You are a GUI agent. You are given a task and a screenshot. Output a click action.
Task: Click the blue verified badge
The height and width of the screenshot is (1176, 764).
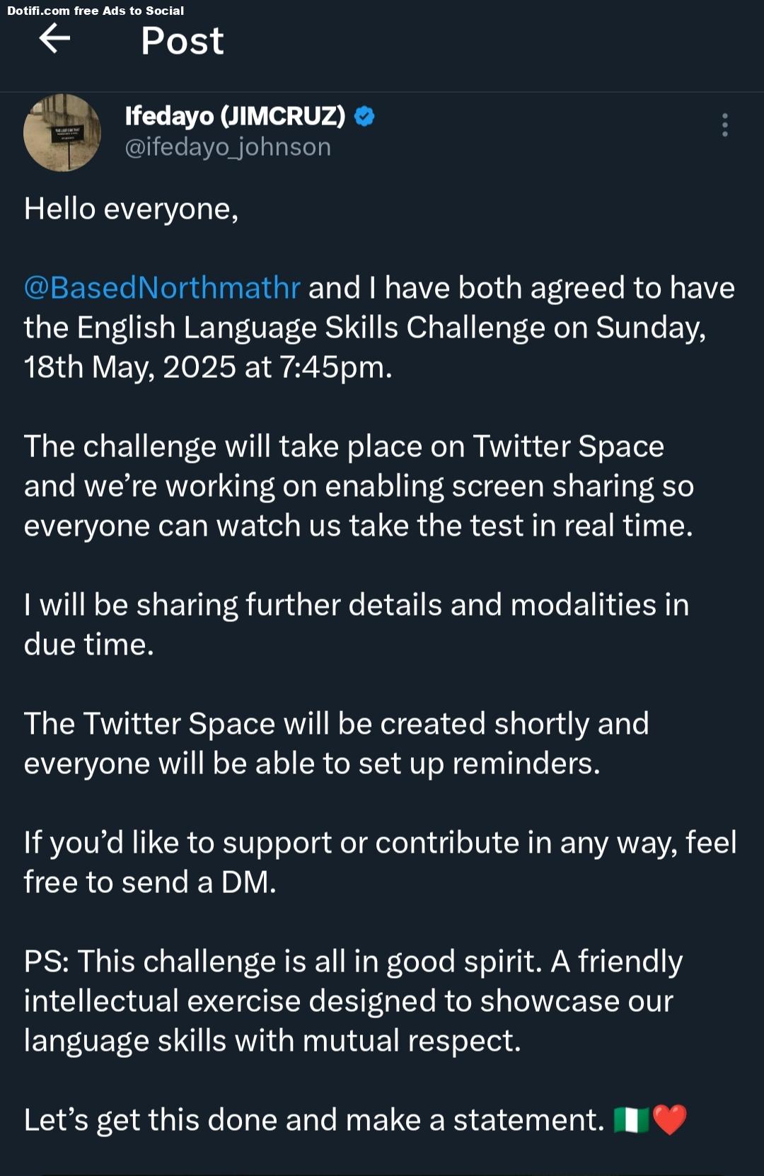tap(364, 116)
